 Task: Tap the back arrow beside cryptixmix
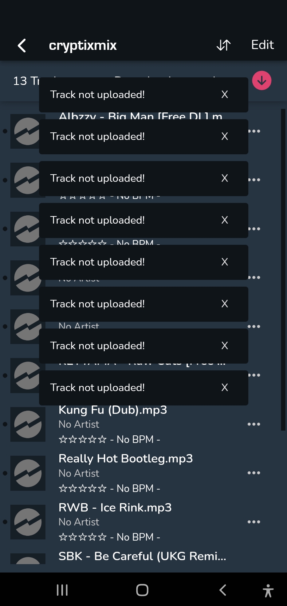point(22,45)
